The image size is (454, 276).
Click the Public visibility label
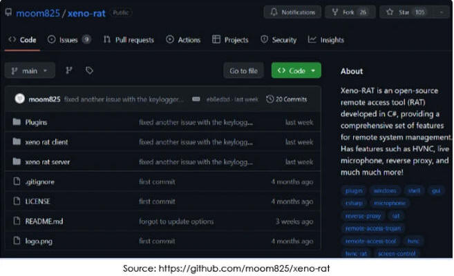point(121,12)
